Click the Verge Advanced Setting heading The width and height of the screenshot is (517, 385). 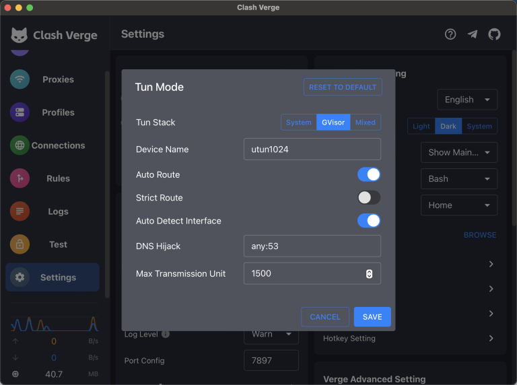(x=374, y=379)
